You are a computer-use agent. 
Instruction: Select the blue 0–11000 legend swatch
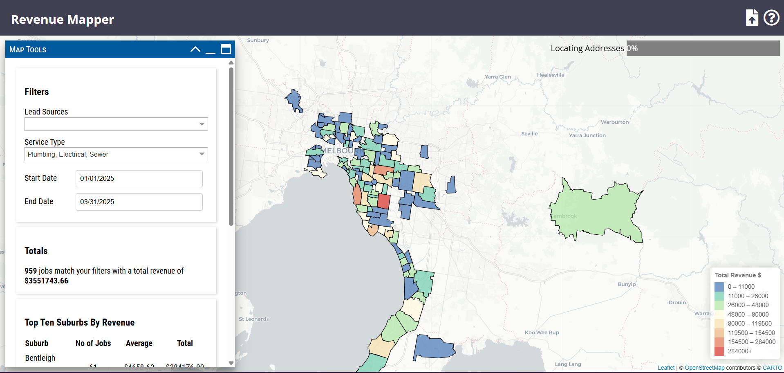pyautogui.click(x=719, y=286)
